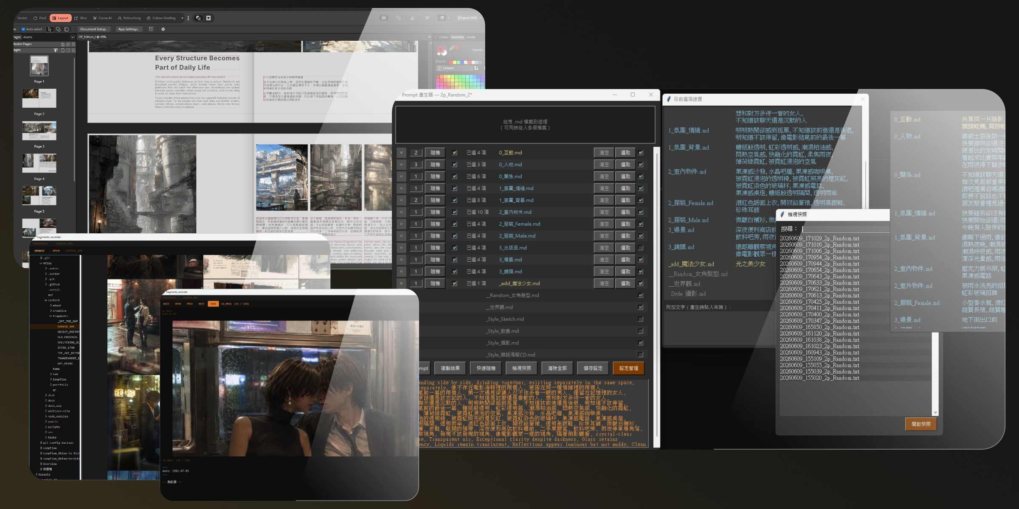
Task: Remove the 0_互動.md row with its × icon
Action: pos(401,153)
